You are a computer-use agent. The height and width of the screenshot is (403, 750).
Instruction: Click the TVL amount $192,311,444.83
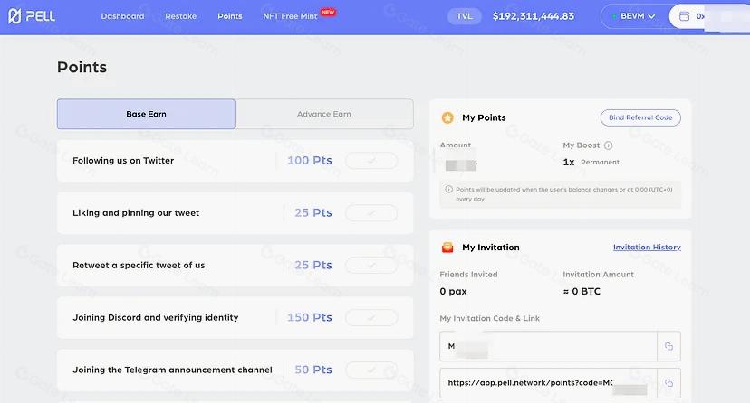(x=534, y=16)
